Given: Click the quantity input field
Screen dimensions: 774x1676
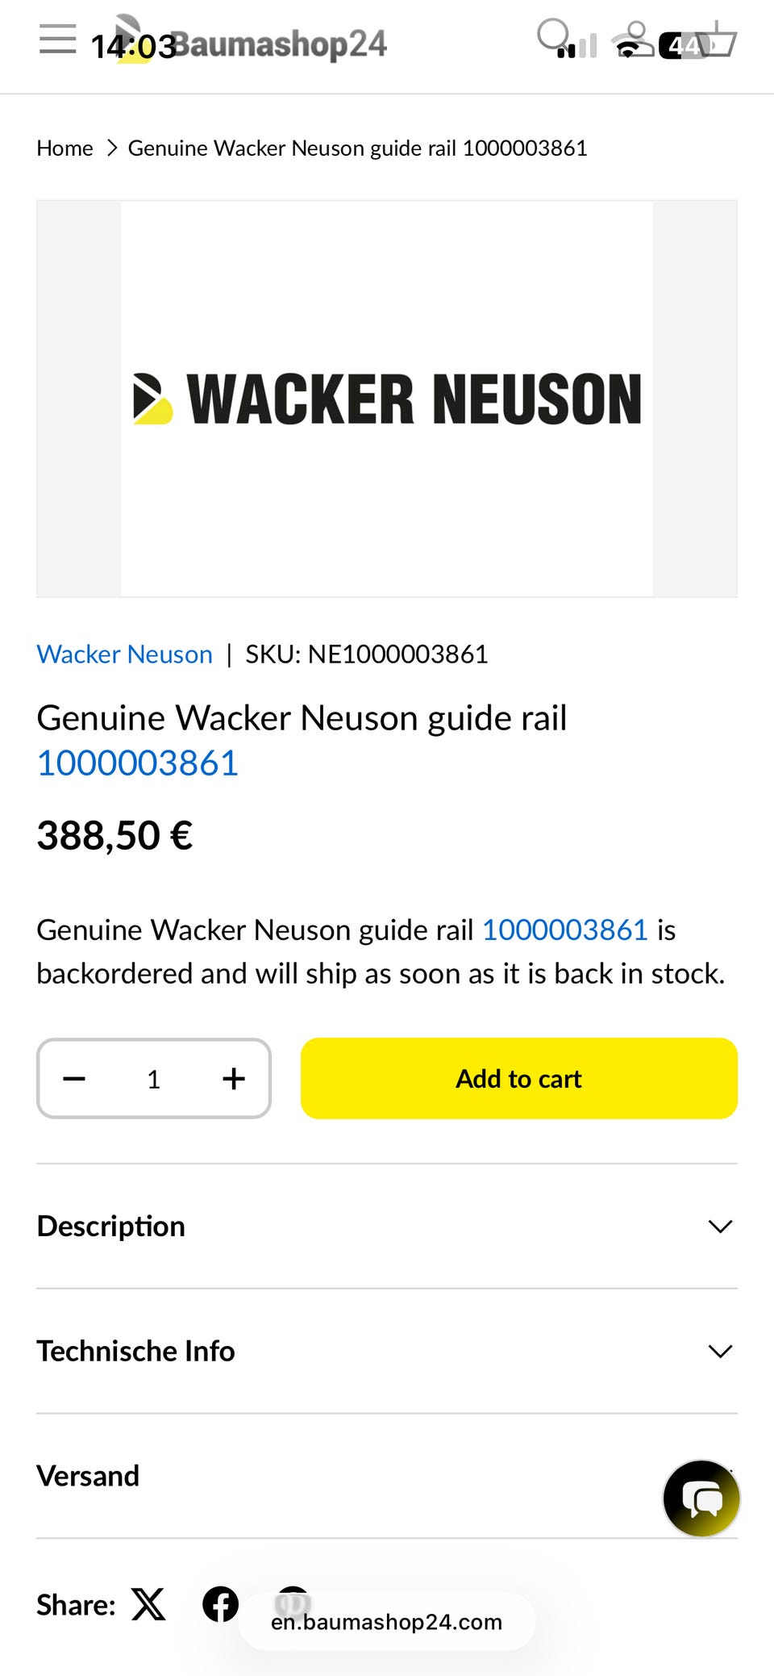Looking at the screenshot, I should pos(154,1079).
